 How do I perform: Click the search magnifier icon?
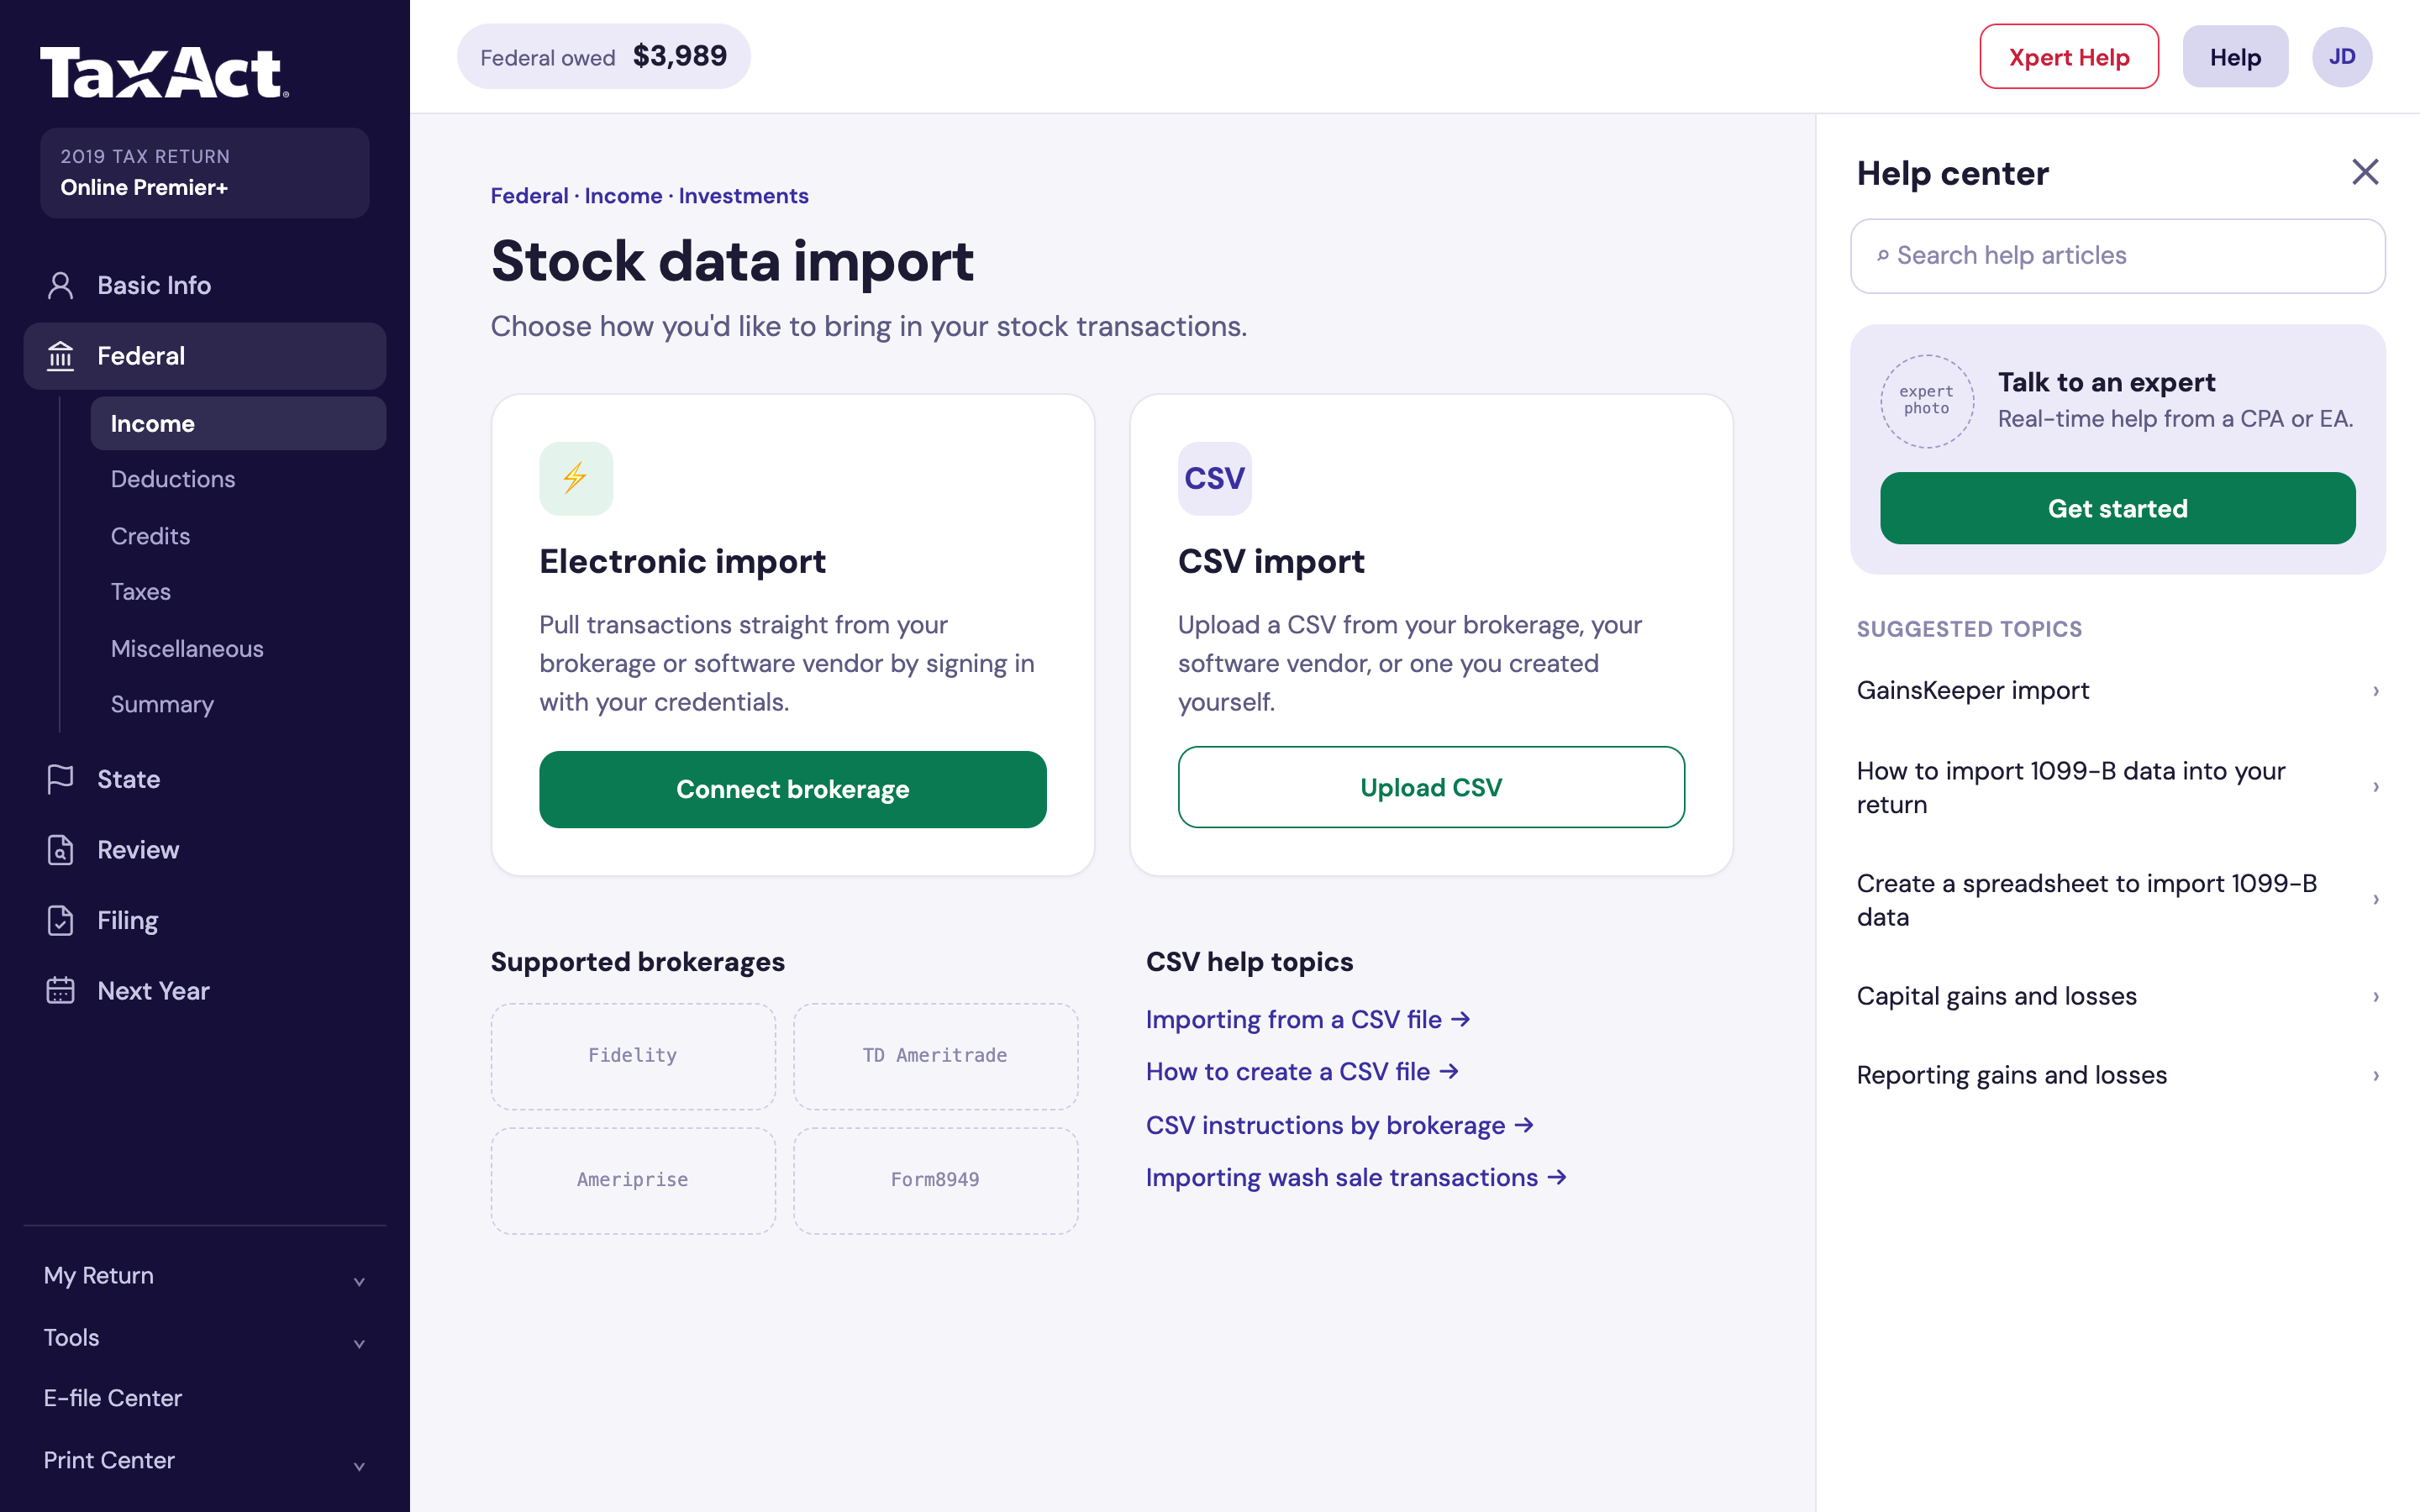1882,256
